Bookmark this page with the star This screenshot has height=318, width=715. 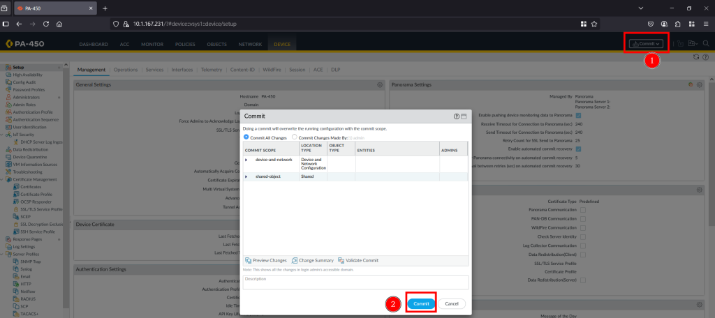594,24
